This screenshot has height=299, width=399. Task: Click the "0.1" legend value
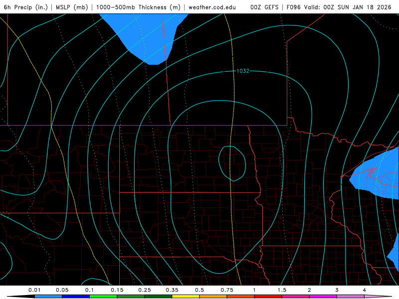89,290
